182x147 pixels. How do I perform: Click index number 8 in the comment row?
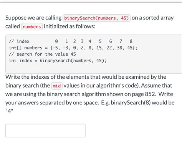point(131,41)
